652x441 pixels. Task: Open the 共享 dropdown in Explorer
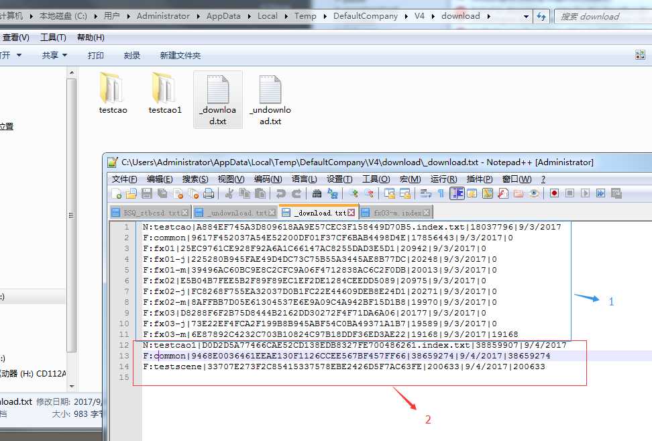coord(54,55)
